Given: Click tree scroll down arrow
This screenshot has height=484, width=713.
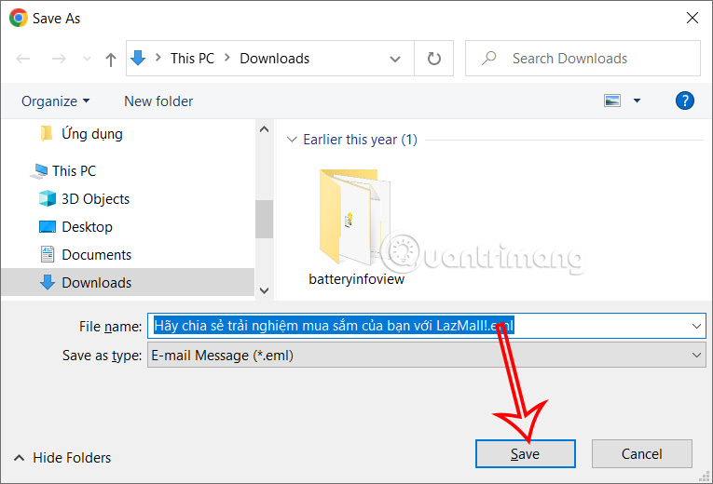Looking at the screenshot, I should (x=264, y=290).
